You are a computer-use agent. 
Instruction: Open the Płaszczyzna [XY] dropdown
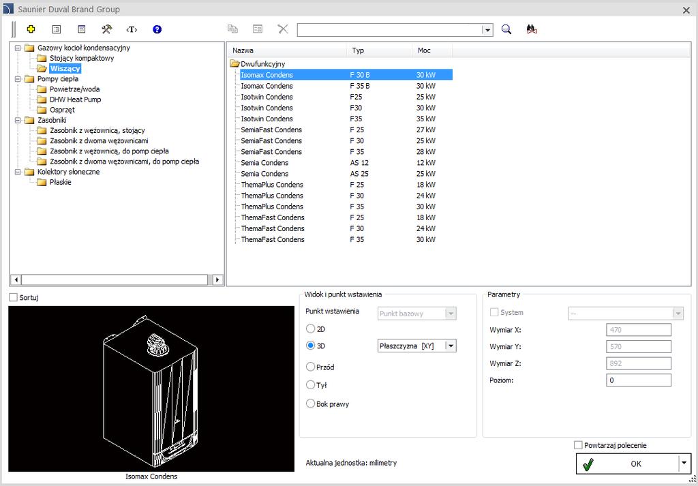(x=451, y=346)
